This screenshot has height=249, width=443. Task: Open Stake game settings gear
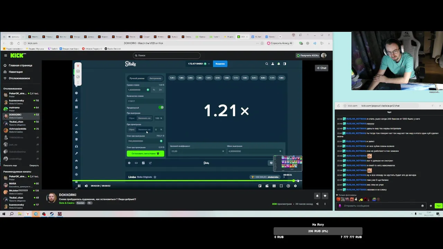129,163
